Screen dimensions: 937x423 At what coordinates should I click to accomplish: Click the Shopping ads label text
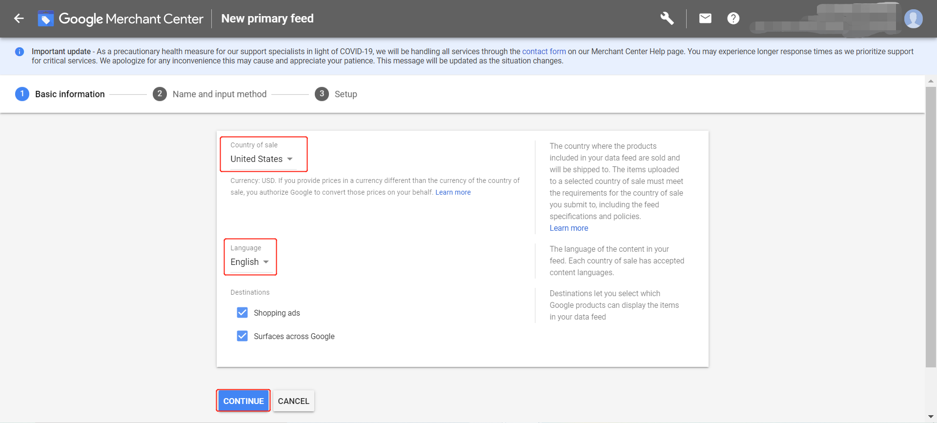(277, 313)
